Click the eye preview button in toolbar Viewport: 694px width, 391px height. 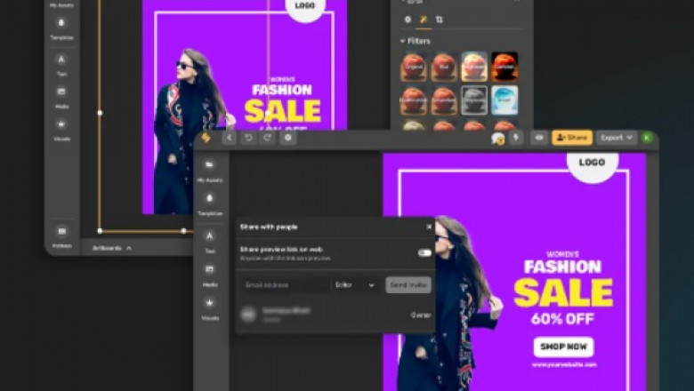click(x=538, y=138)
